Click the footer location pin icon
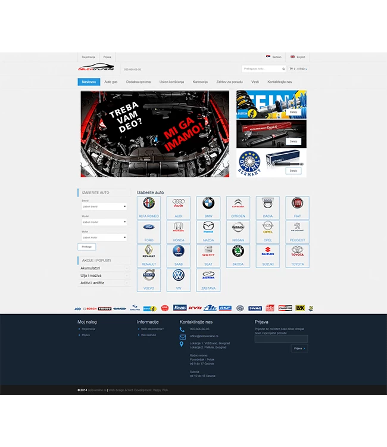Image resolution: width=387 pixels, height=447 pixels. [x=182, y=344]
